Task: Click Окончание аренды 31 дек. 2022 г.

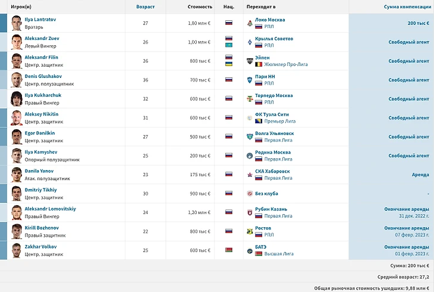Action: pyautogui.click(x=407, y=212)
